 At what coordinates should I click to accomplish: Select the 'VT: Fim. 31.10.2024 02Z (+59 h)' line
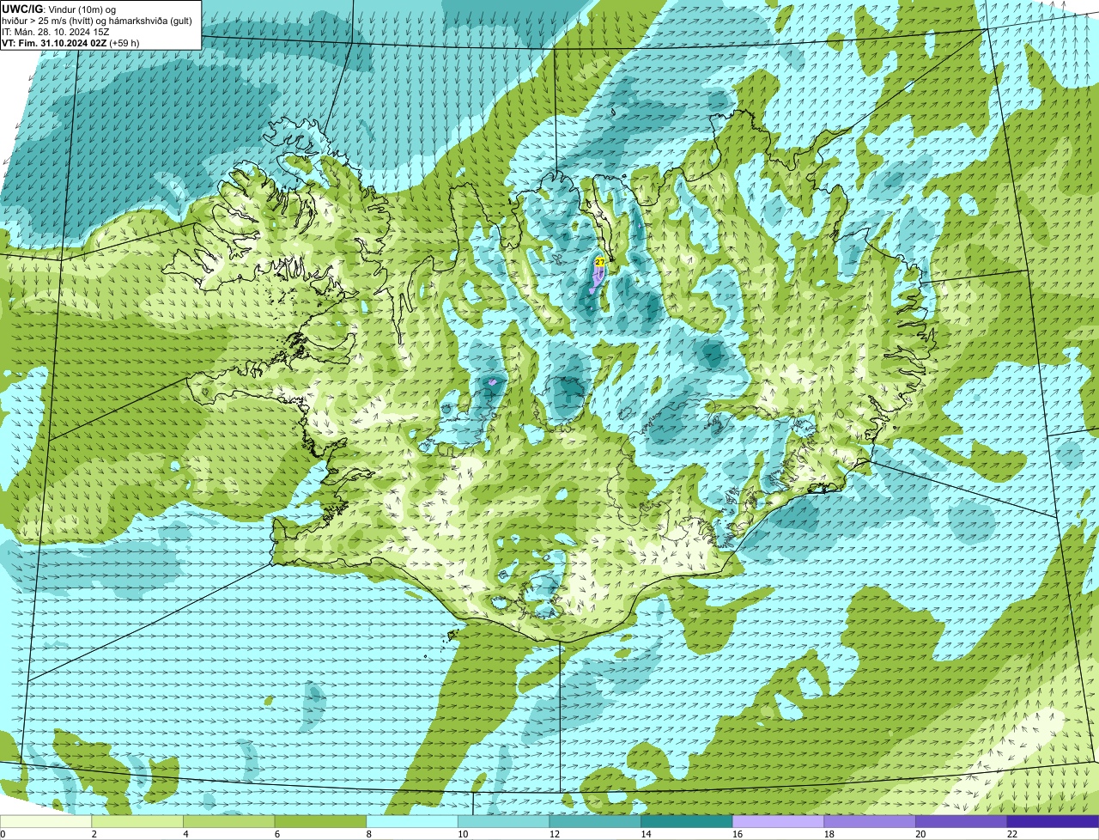[70, 43]
